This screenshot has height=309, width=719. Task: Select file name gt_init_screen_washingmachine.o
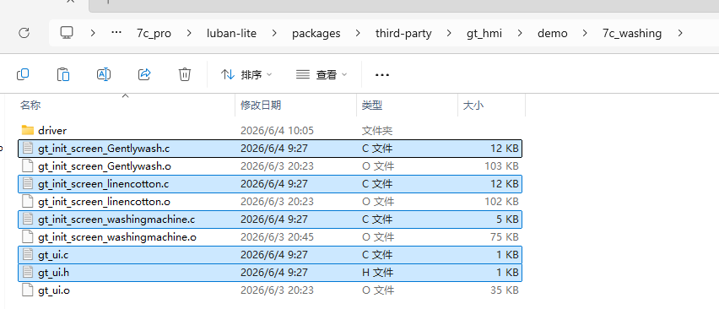point(117,237)
